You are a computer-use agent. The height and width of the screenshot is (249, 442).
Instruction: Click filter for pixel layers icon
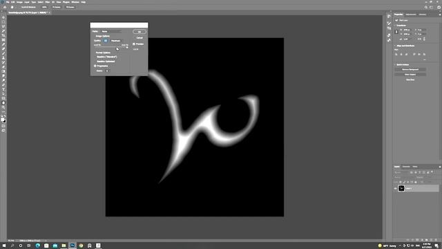(x=412, y=172)
